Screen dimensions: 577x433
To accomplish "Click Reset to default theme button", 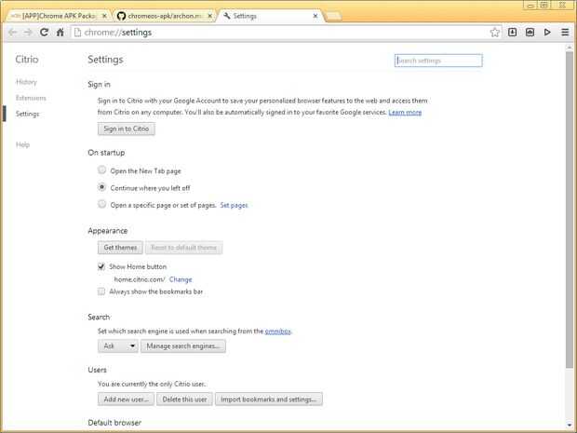I will click(183, 248).
